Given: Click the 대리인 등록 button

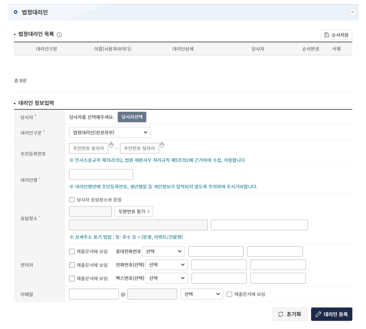Looking at the screenshot, I should click(331, 314).
